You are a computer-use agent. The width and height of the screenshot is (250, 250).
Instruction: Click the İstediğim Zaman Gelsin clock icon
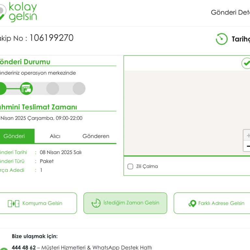coord(96,203)
